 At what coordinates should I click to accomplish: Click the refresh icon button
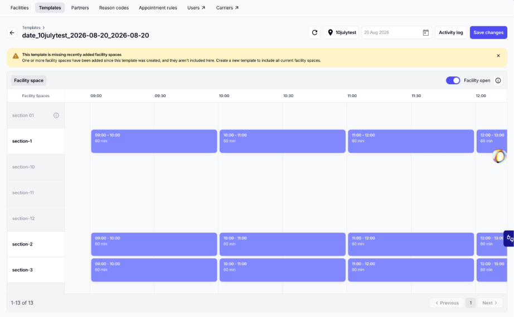[314, 32]
